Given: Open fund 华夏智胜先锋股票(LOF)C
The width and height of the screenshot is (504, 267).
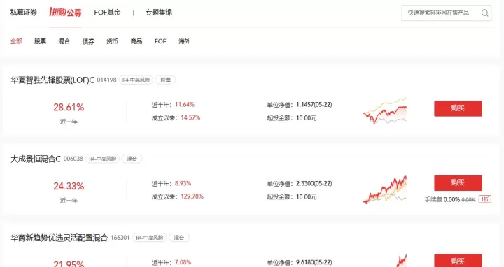Looking at the screenshot, I should point(52,80).
